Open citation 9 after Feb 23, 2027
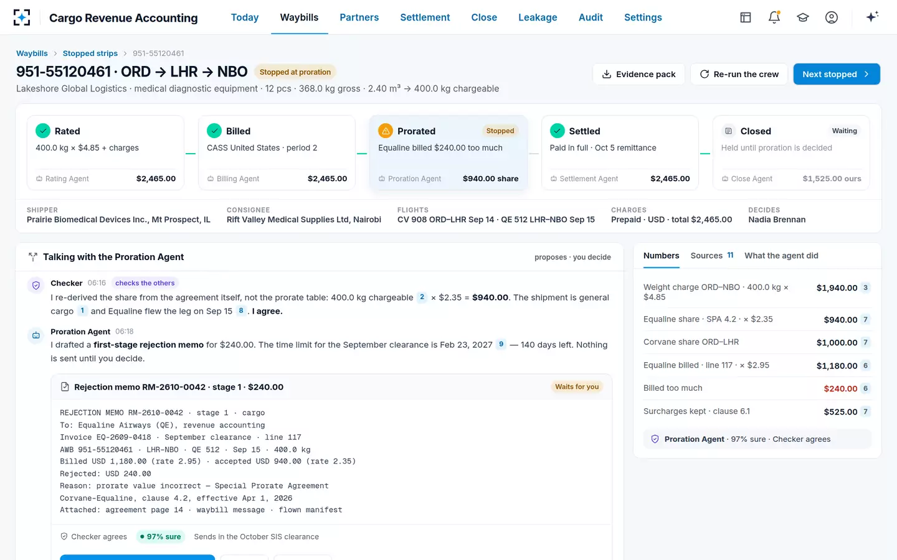Screen dimensions: 897x560 [x=501, y=344]
